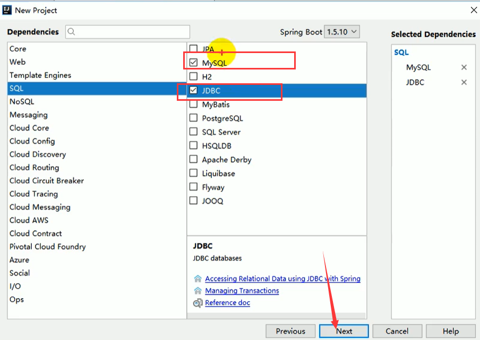Select the Template Engines category

point(97,75)
